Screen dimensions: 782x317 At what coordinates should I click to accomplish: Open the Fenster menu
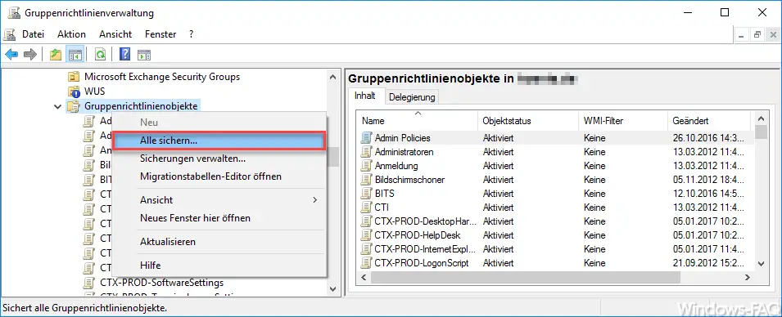[x=160, y=34]
